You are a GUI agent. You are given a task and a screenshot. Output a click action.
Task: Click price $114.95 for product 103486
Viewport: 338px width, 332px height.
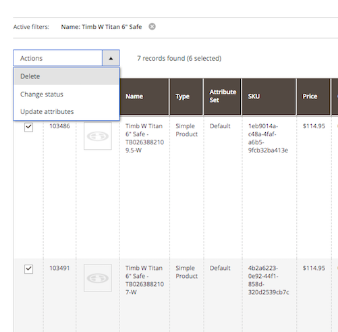click(314, 126)
